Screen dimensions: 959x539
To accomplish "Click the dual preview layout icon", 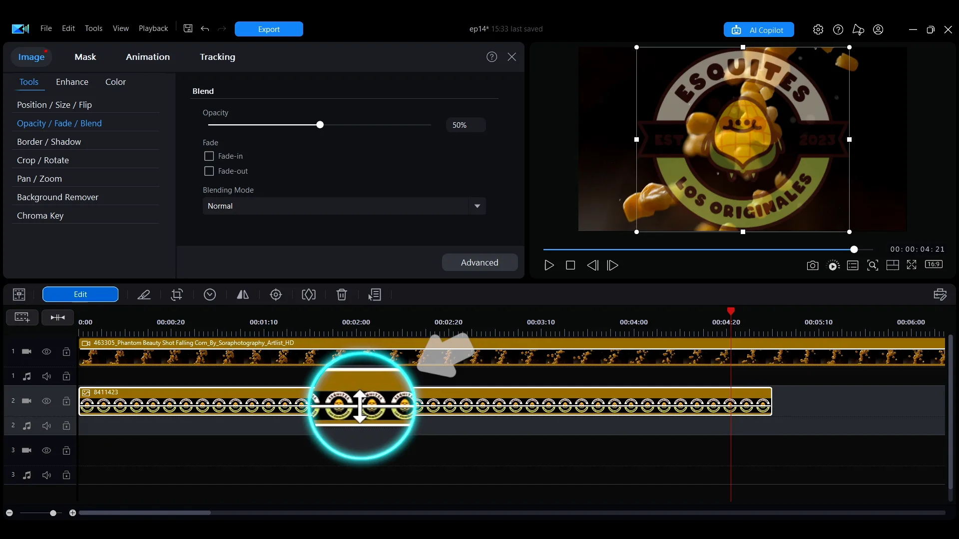I will 893,266.
